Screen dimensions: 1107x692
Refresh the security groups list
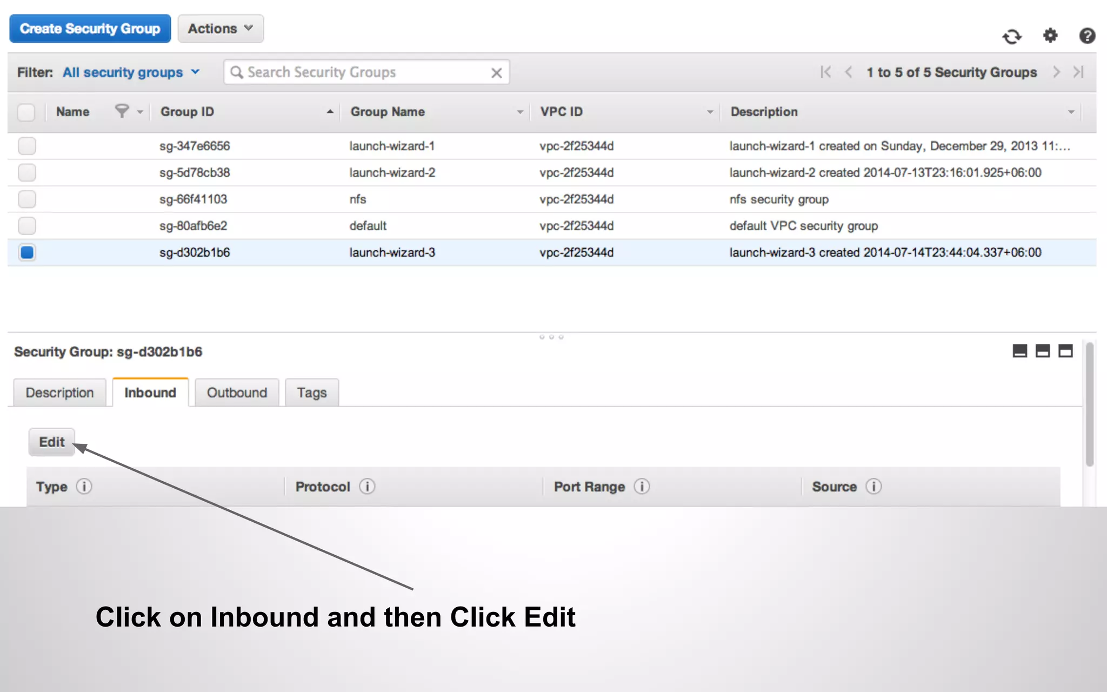coord(1012,36)
